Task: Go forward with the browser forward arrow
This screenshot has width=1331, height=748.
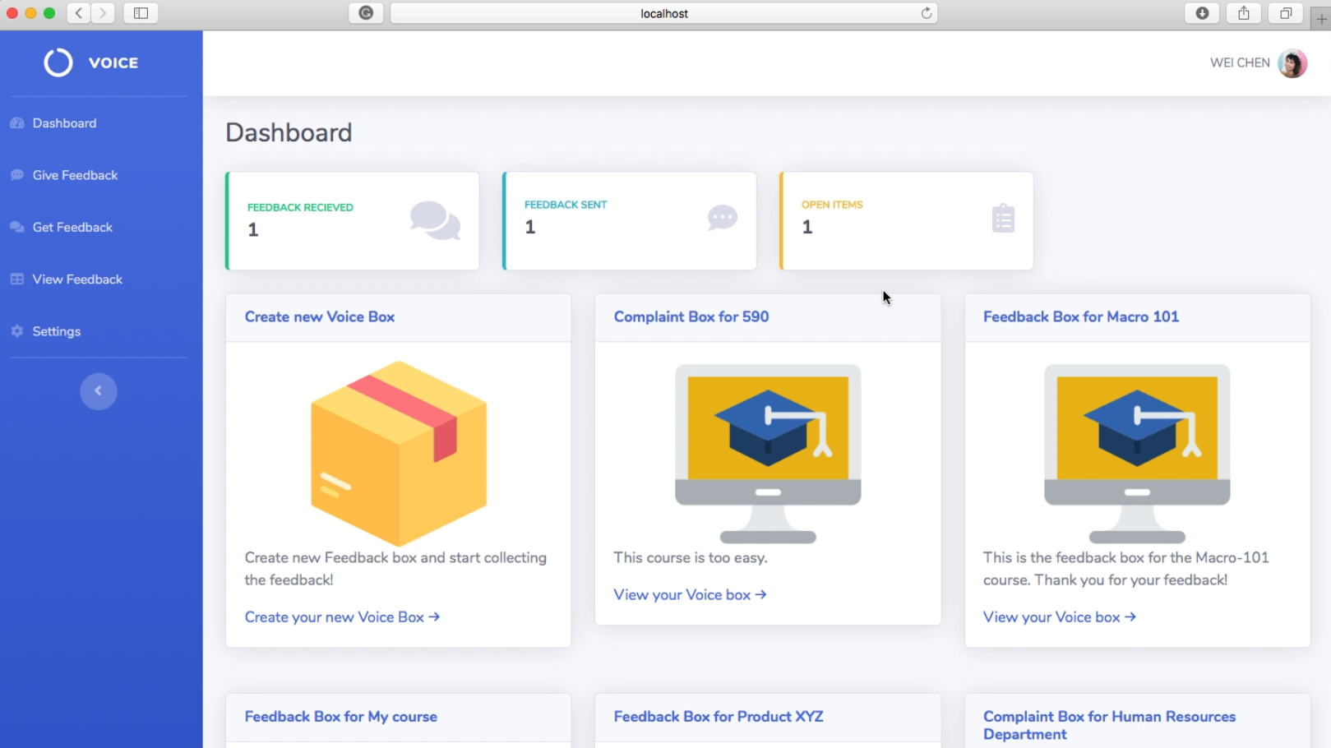Action: pyautogui.click(x=103, y=13)
